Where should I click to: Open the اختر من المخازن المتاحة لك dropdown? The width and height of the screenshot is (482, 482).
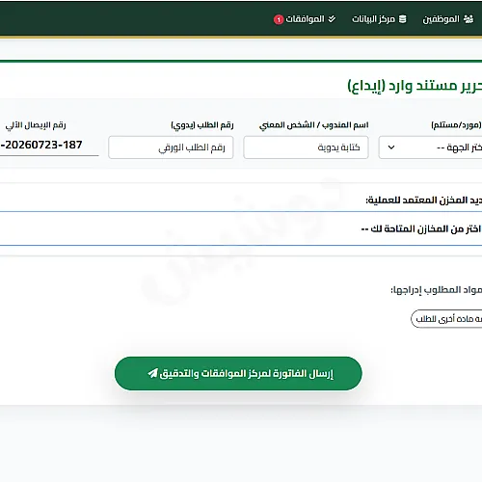[241, 228]
